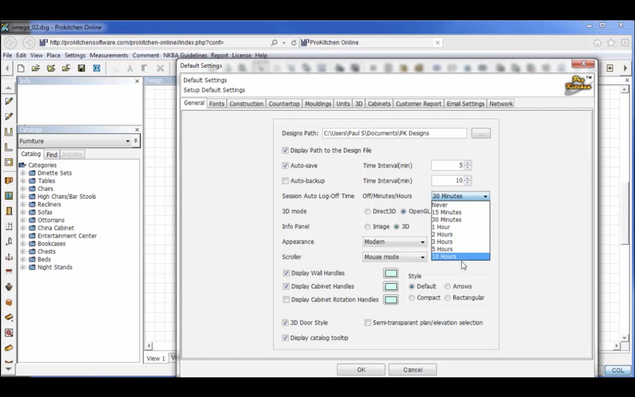Switch to the Fonts tab
Image resolution: width=635 pixels, height=397 pixels.
pos(217,104)
